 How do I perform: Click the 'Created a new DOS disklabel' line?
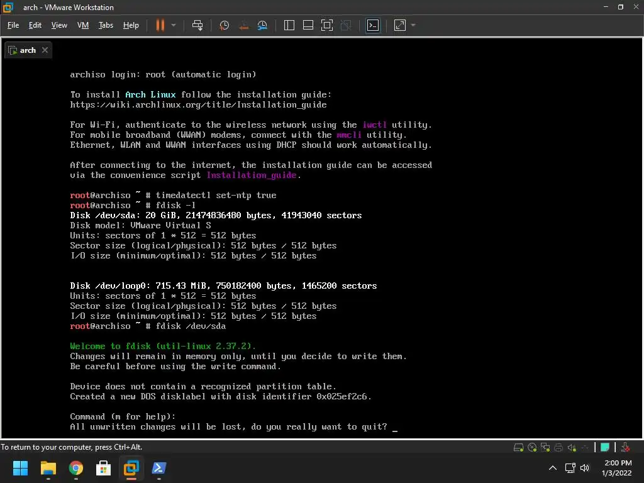click(221, 396)
